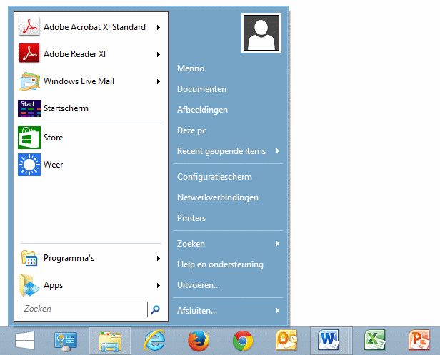Launch Internet Explorer from the taskbar
The height and width of the screenshot is (355, 440).
coord(154,341)
